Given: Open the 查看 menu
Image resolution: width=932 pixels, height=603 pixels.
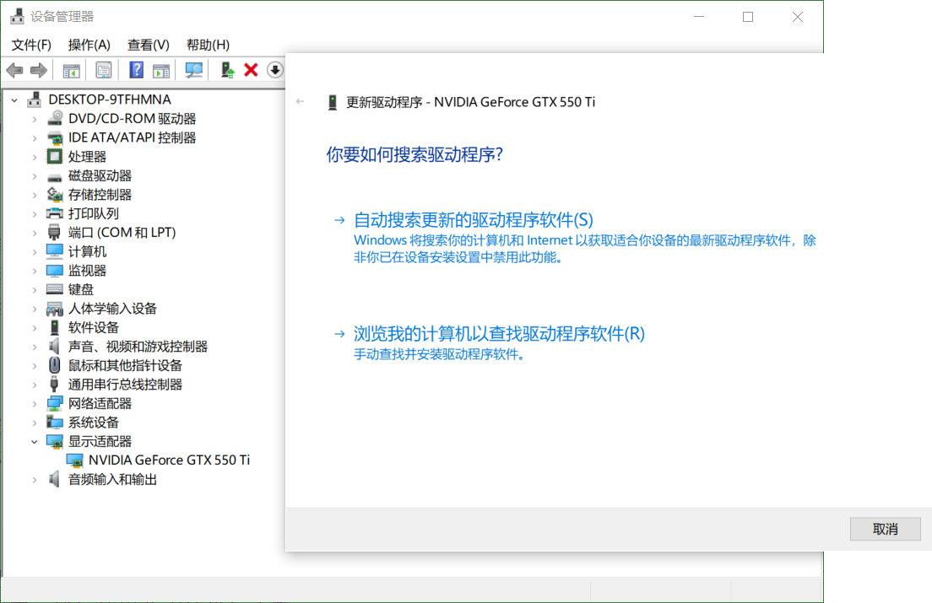Looking at the screenshot, I should tap(148, 45).
